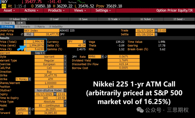
Task: Open the Expiry date calendar icon
Action: (x=55, y=94)
